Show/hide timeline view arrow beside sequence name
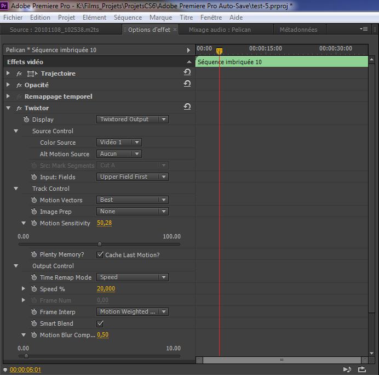This screenshot has width=379, height=375. point(188,50)
